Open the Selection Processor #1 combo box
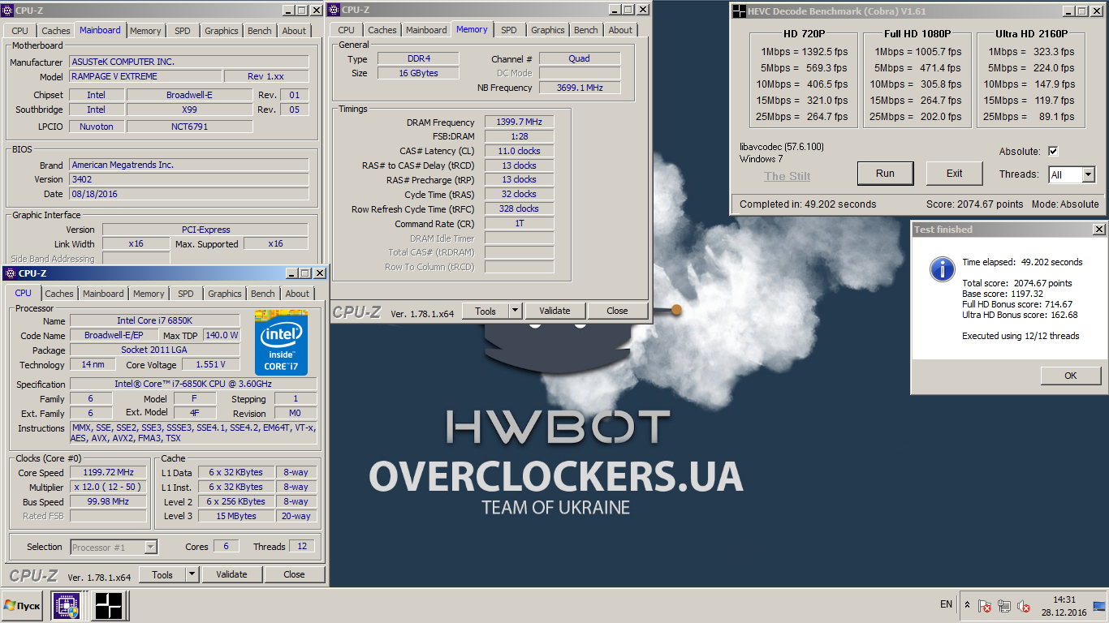Screen dimensions: 1109x623 114,547
